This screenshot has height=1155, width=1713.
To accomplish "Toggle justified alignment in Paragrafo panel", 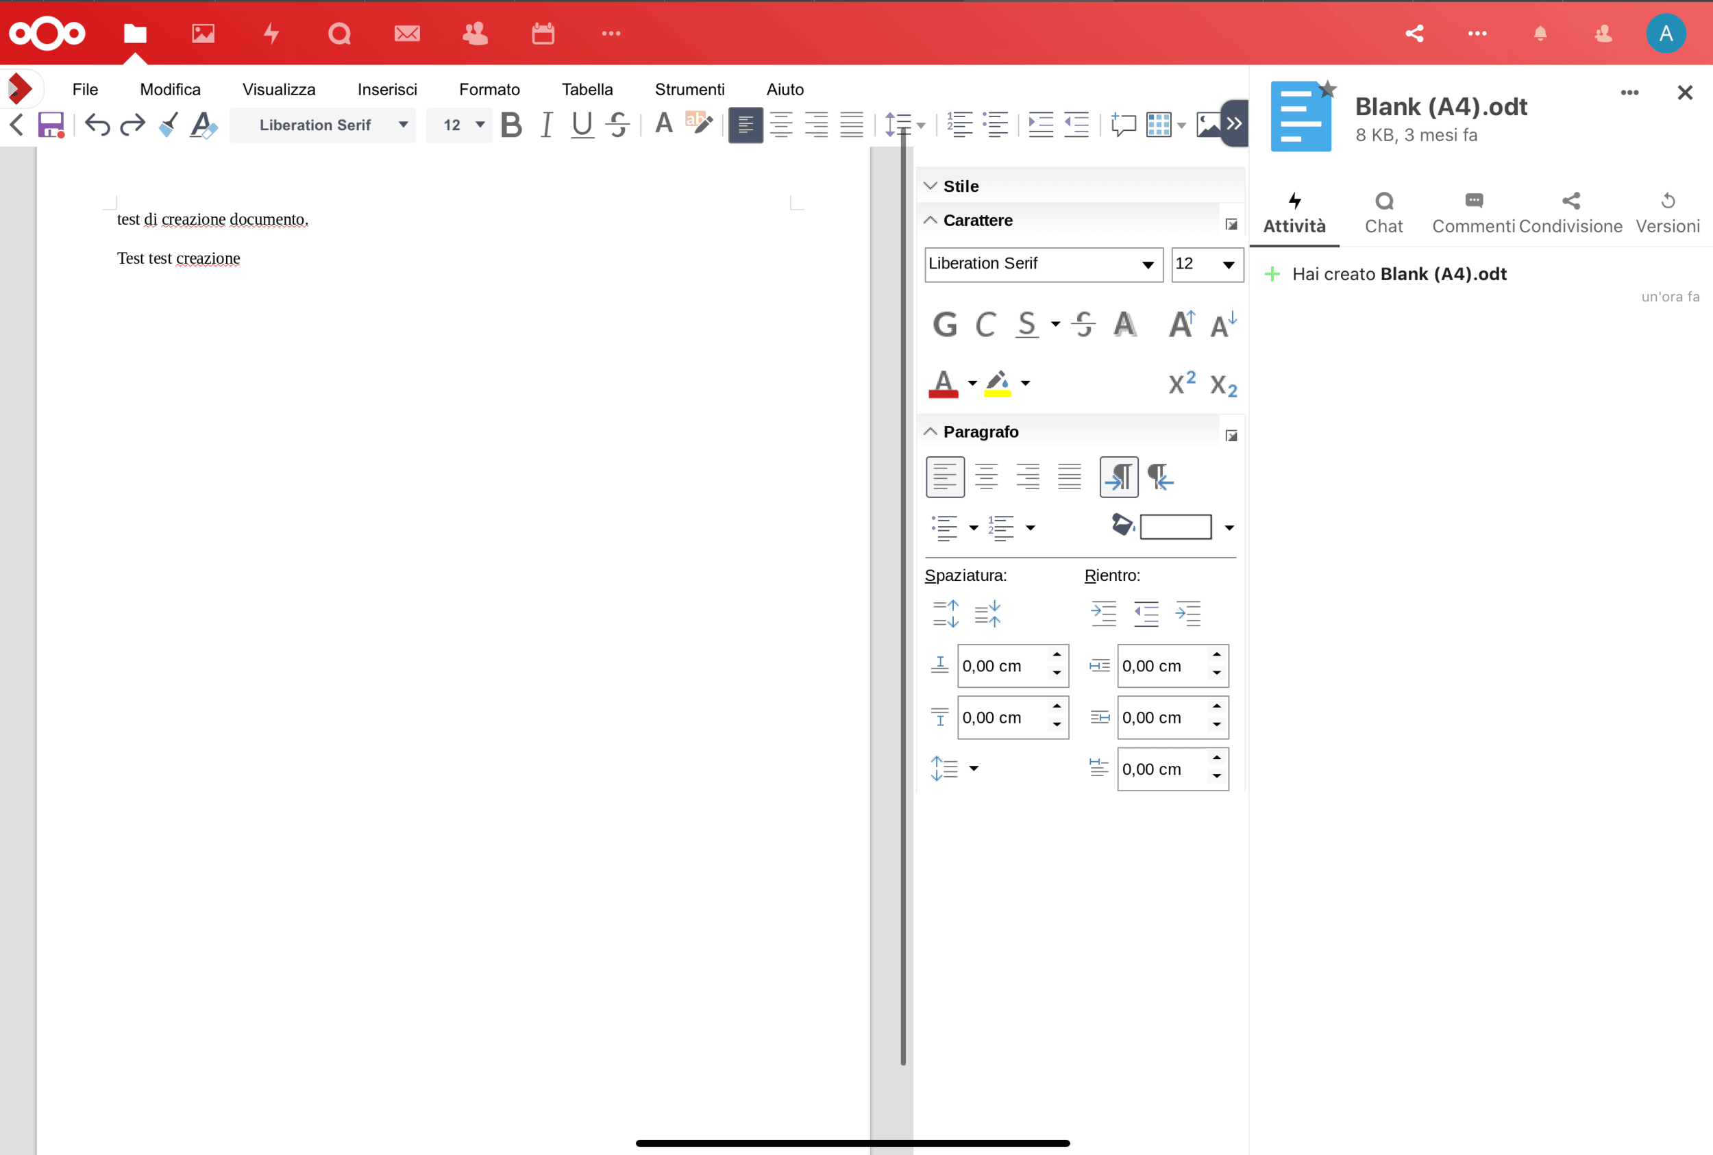I will (x=1069, y=477).
